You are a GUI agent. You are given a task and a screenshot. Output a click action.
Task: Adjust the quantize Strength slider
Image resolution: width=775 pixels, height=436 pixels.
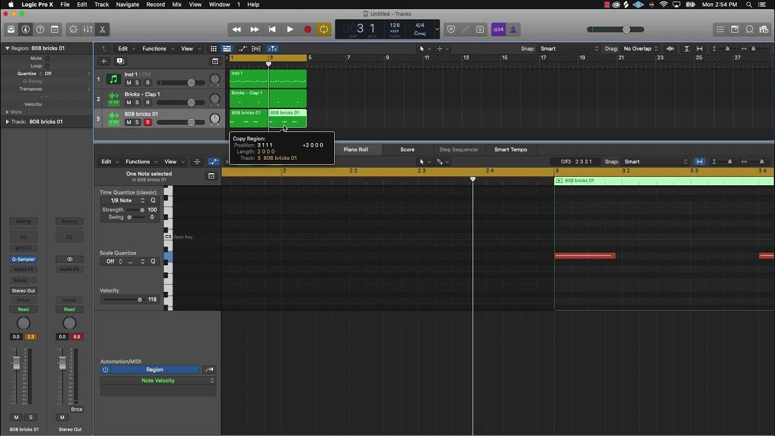point(142,210)
